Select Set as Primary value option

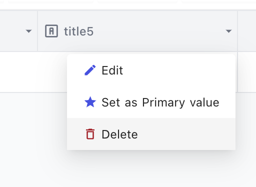pos(151,102)
